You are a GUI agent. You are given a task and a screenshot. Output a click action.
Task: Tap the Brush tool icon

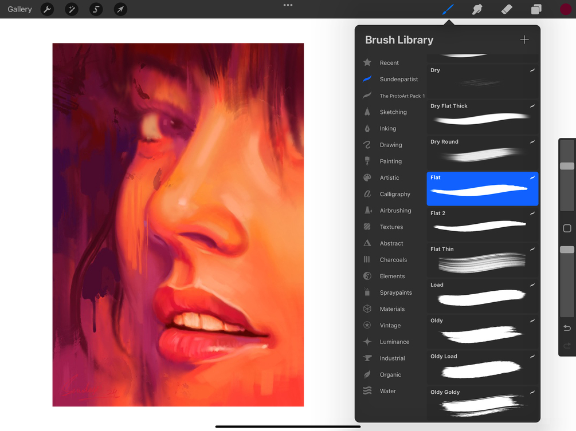tap(448, 9)
